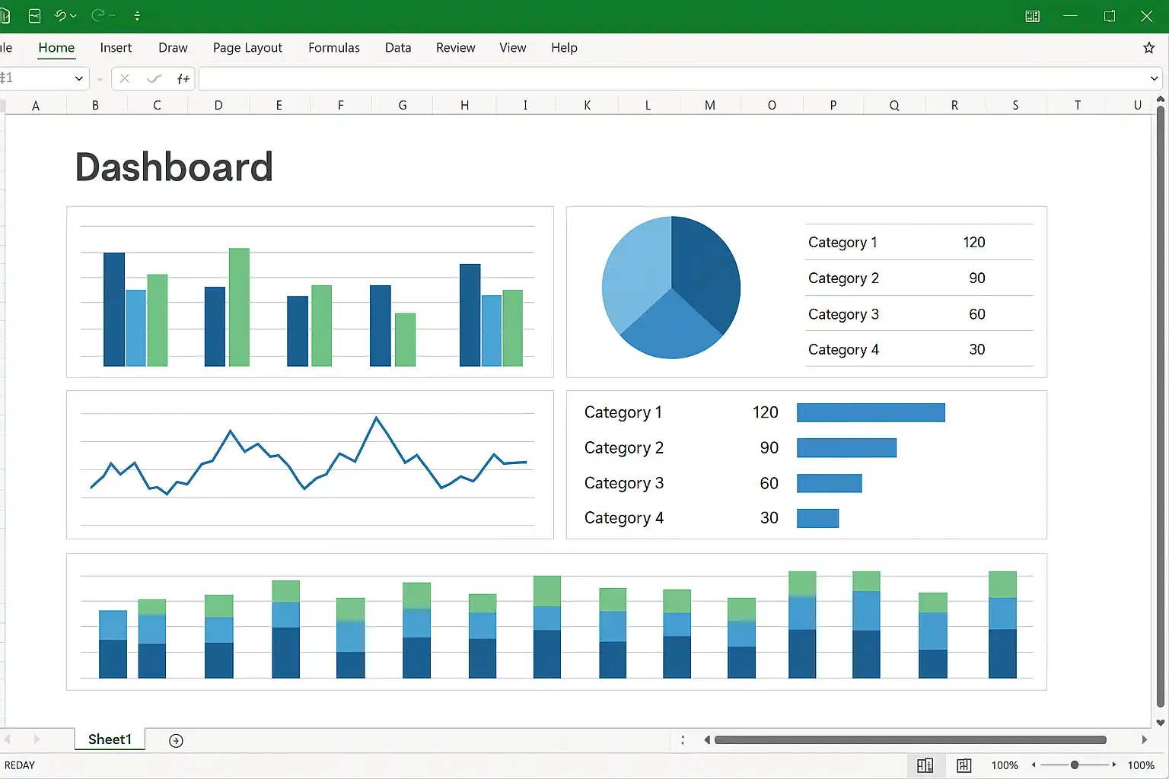This screenshot has width=1169, height=779.
Task: Select the Sheet1 worksheet tab
Action: [110, 739]
